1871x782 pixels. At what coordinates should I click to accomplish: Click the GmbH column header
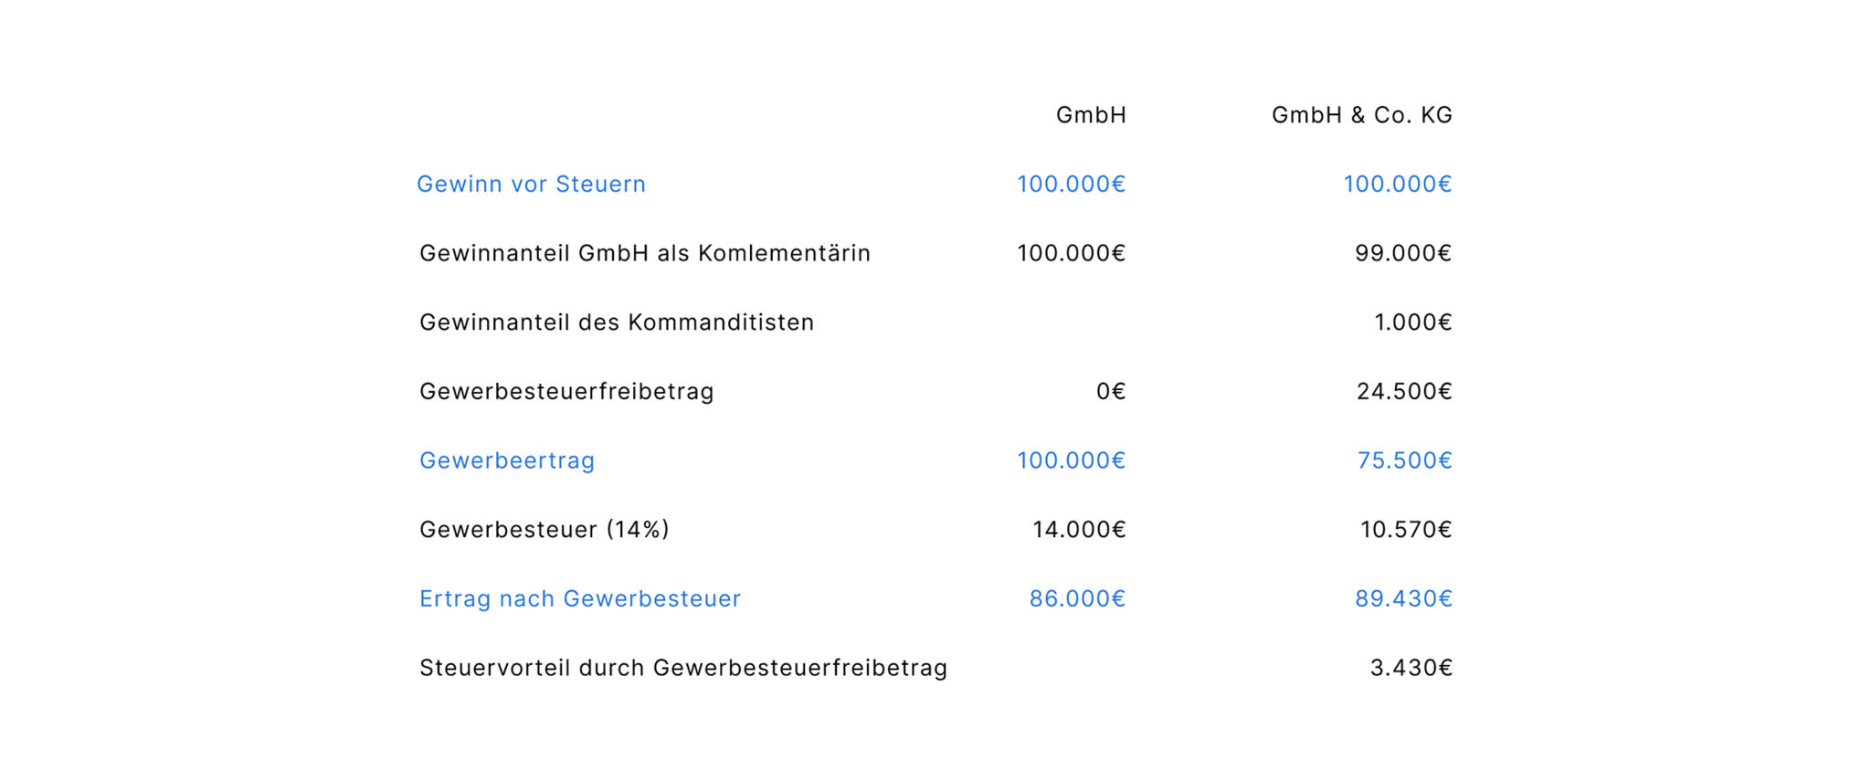(x=1091, y=115)
